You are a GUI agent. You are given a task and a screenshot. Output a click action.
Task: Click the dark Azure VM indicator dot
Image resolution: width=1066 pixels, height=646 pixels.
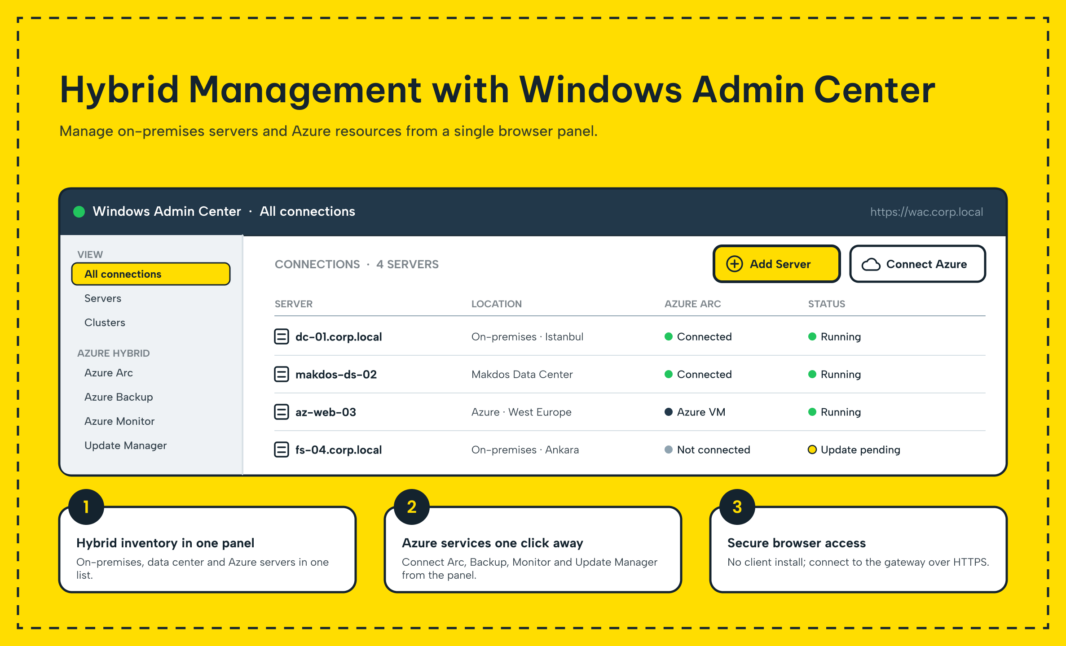pyautogui.click(x=669, y=412)
